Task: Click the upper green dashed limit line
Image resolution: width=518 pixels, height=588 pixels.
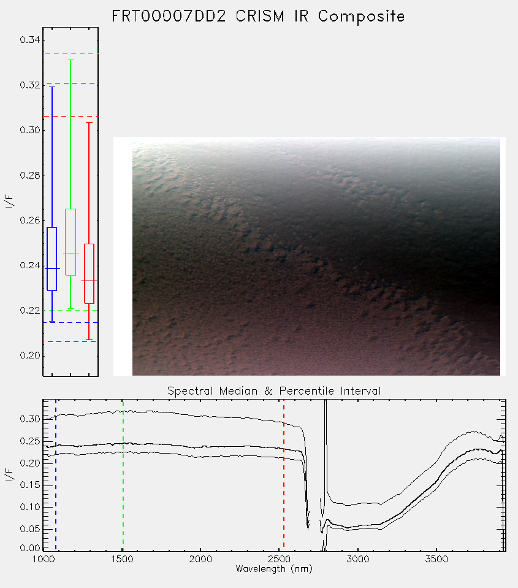Action: 70,53
